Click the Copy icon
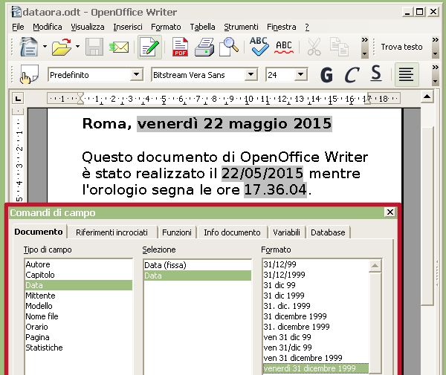446x375 pixels. (339, 47)
